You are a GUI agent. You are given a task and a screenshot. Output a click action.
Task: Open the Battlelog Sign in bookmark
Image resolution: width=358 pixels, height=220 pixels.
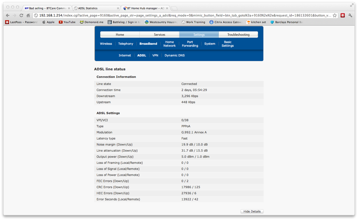pos(124,22)
